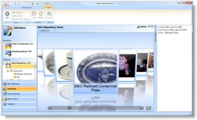Select the blue figurine thumbnail right of monkey
Viewport: 197px width, 120px height.
(142, 62)
